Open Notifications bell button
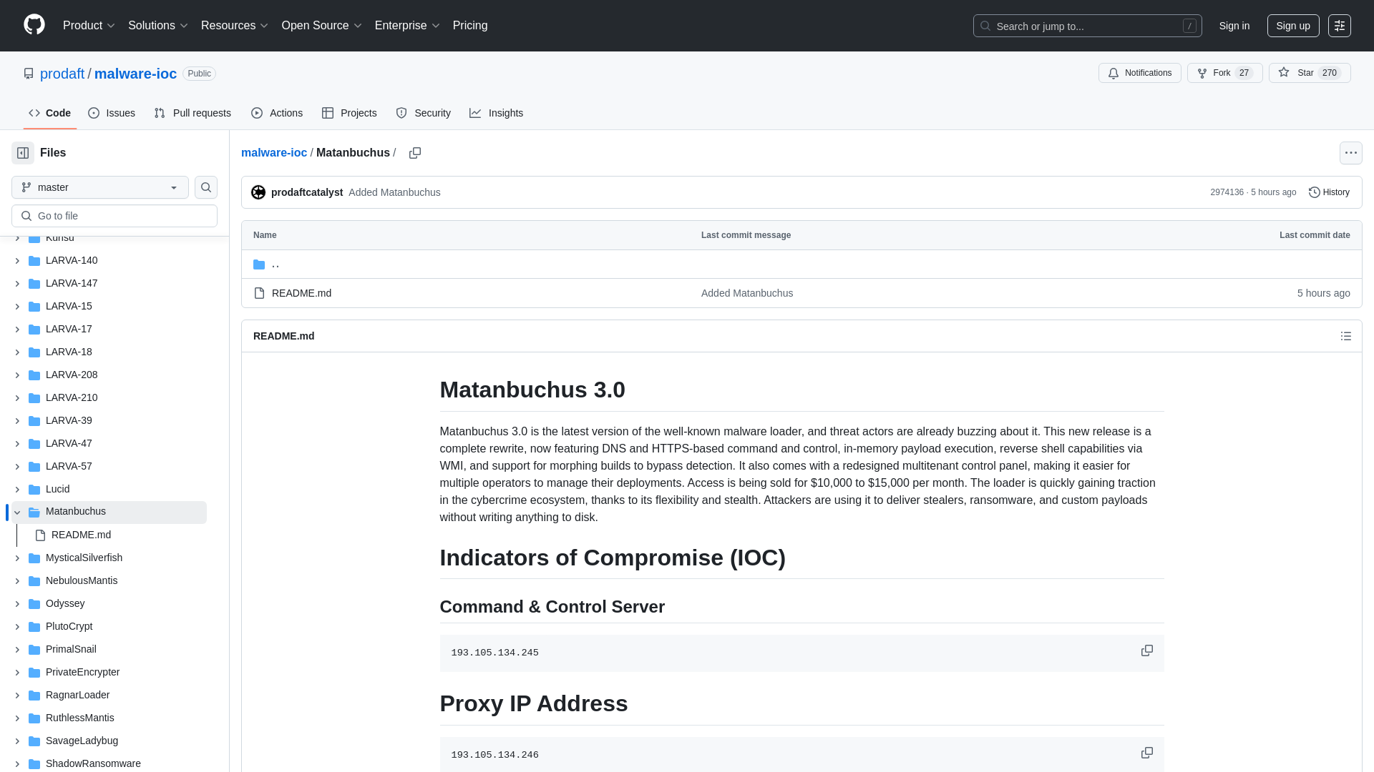 pyautogui.click(x=1140, y=73)
